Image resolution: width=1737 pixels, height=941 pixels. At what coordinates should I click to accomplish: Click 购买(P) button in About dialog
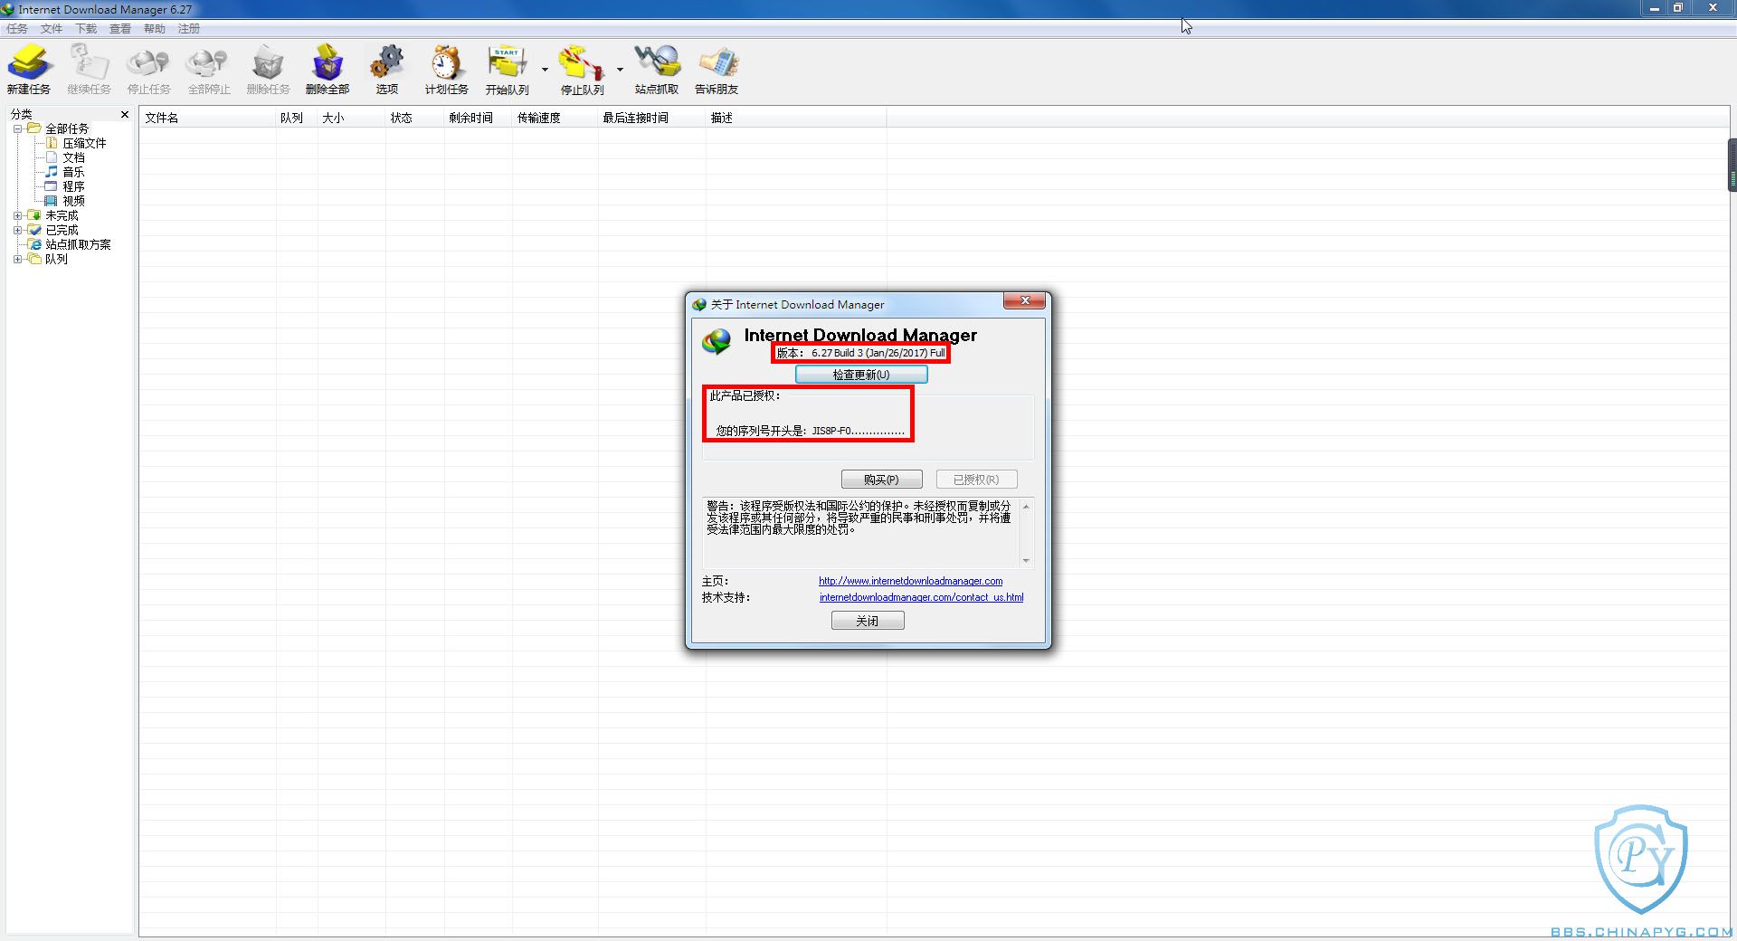pyautogui.click(x=882, y=480)
